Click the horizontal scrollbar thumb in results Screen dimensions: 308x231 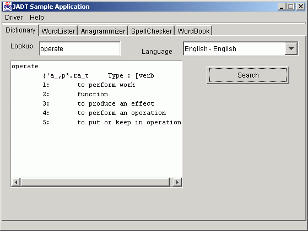coord(95,182)
